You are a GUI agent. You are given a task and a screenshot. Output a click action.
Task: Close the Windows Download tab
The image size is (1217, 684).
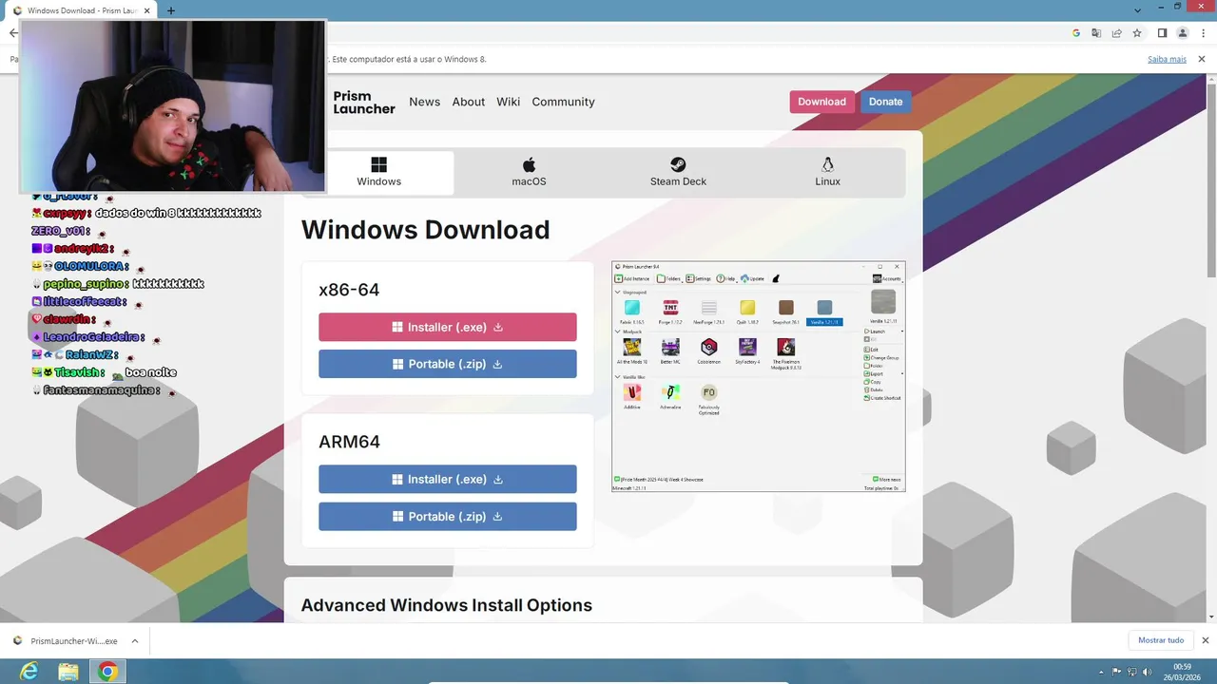click(x=146, y=10)
